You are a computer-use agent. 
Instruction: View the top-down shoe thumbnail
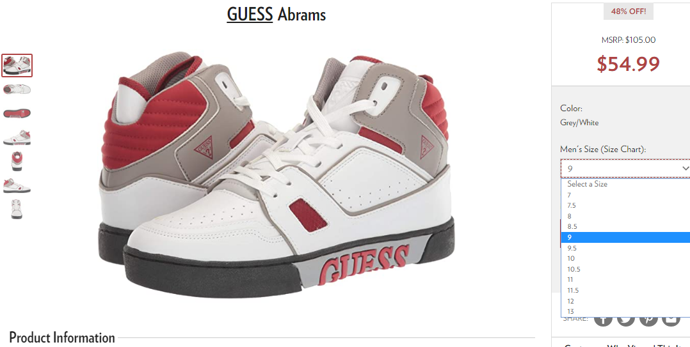tap(17, 89)
